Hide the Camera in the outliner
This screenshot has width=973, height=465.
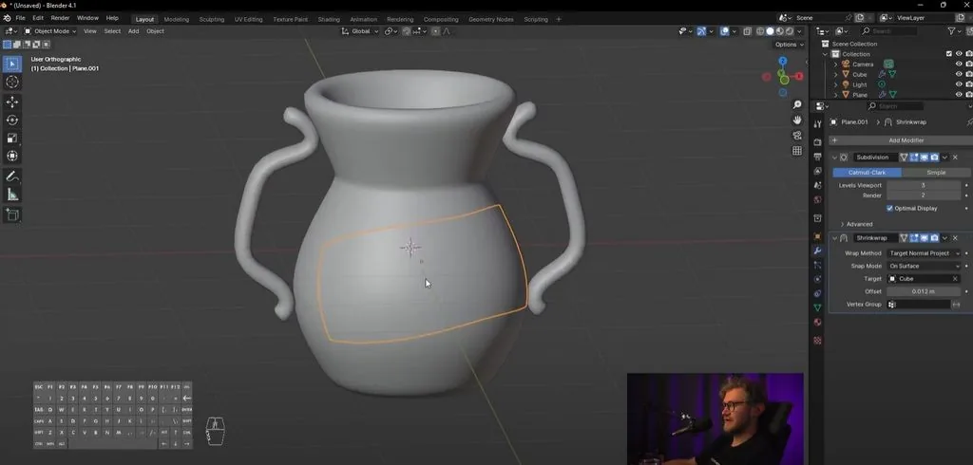point(959,64)
